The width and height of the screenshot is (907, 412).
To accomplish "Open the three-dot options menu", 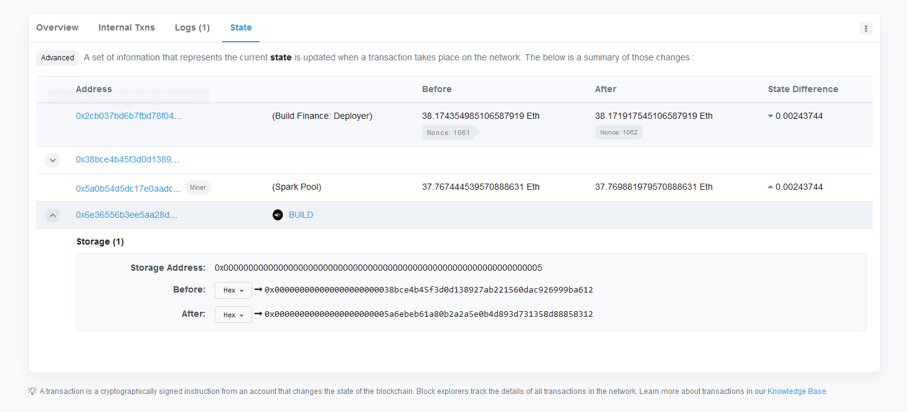I will [x=866, y=29].
